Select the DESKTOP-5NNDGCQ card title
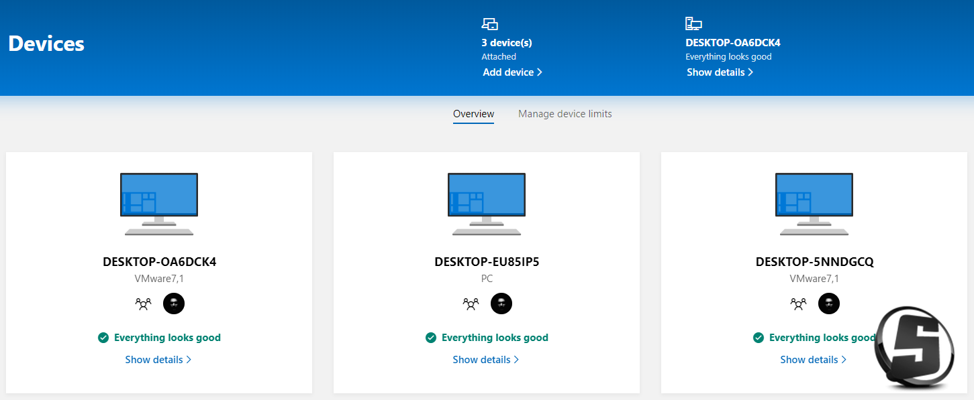 pyautogui.click(x=815, y=262)
